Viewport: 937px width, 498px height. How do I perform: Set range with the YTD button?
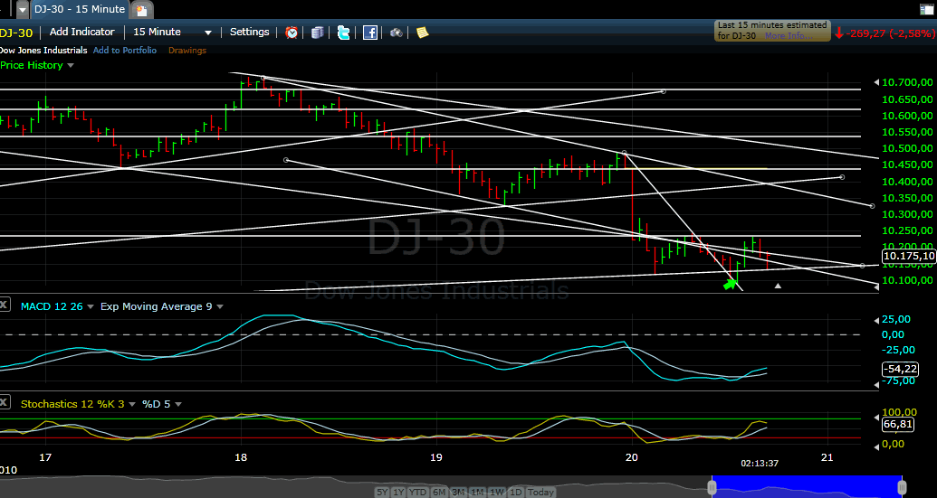(x=418, y=492)
